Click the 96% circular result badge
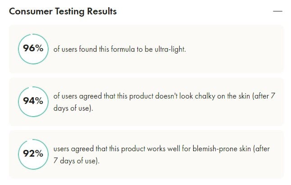This screenshot has width=291, height=185. click(x=33, y=49)
